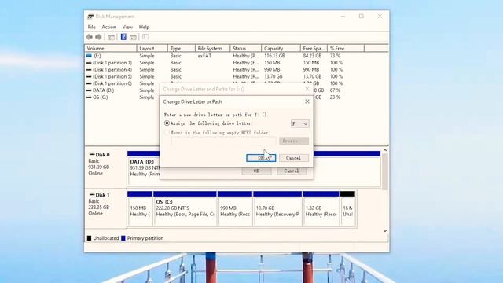Screen dimensions: 503x283
Task: Click the NTFS folder path input field
Action: click(223, 141)
